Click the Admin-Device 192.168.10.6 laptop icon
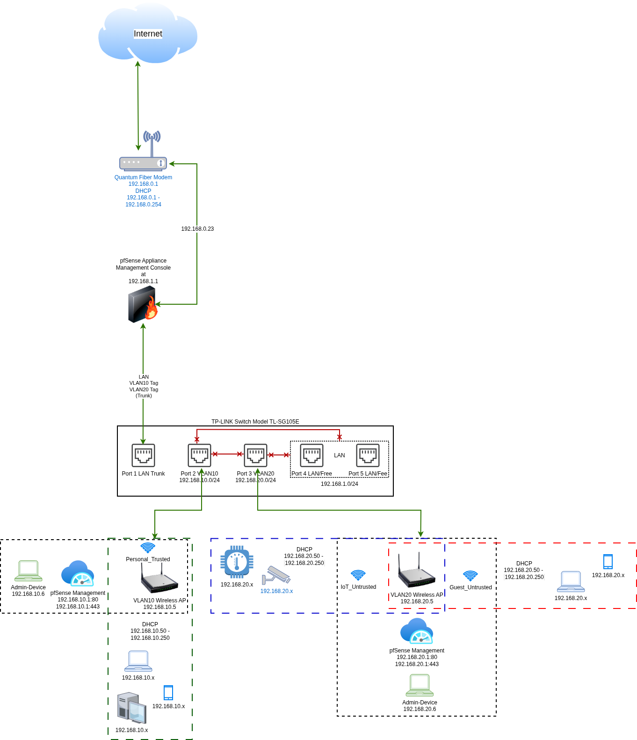This screenshot has width=637, height=740. 28,571
